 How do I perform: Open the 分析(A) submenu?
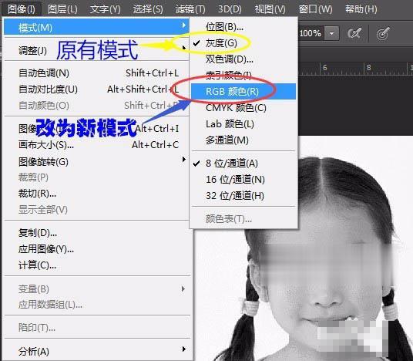click(96, 351)
